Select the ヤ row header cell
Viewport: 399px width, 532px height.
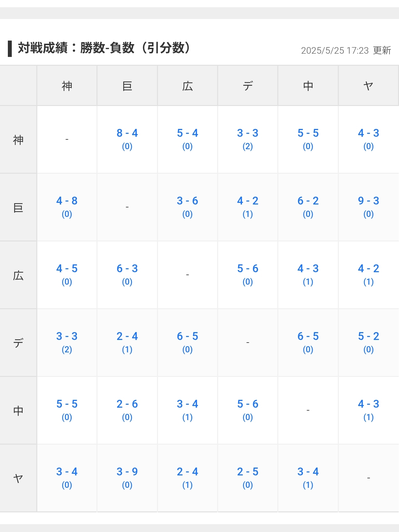coord(18,478)
